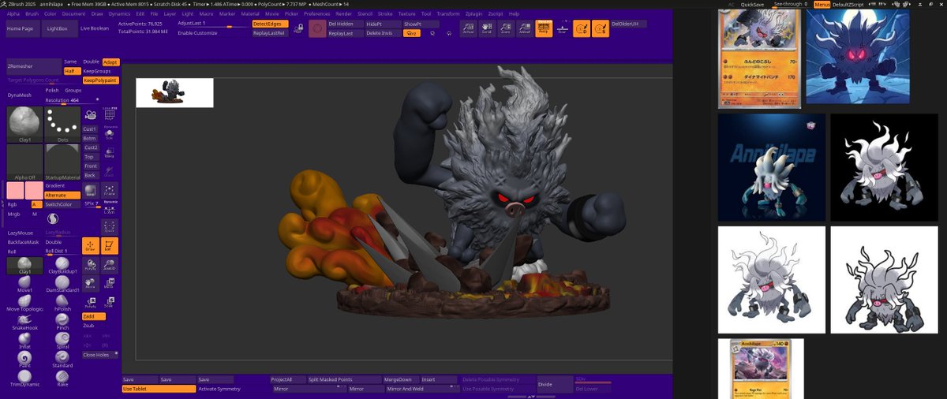Image resolution: width=947 pixels, height=399 pixels.
Task: Choose the DamStandard1 brush
Action: 62,284
